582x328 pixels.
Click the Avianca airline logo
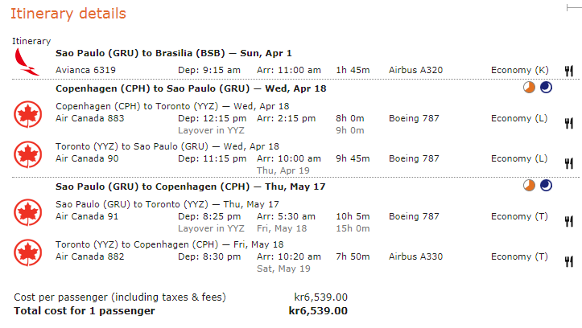tap(27, 62)
